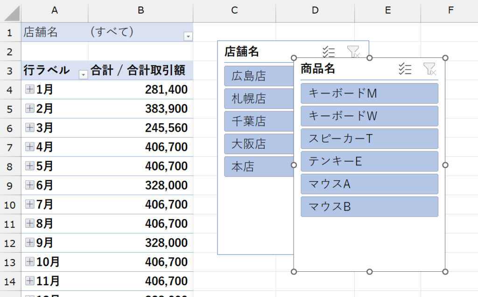Click cell B4 value 281,400
The image size is (478, 297).
[141, 90]
